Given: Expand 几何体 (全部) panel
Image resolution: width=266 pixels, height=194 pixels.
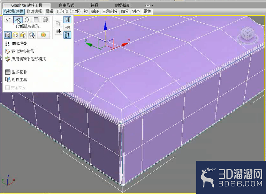Looking at the screenshot, I should 69,12.
